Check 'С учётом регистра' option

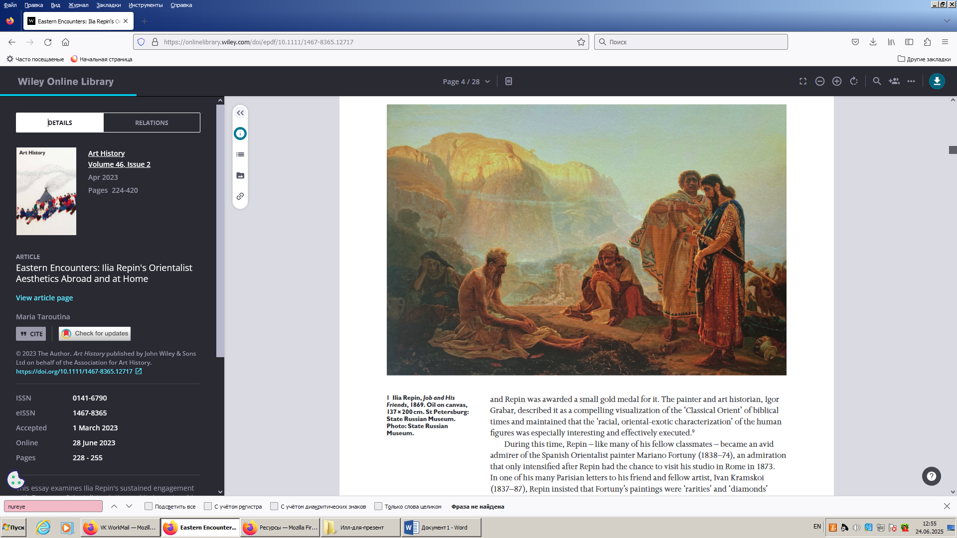[x=208, y=506]
